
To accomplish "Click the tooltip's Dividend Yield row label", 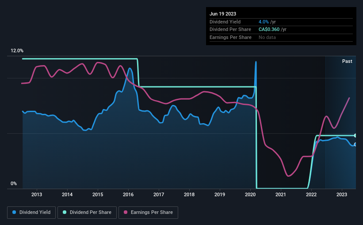I will coord(225,22).
